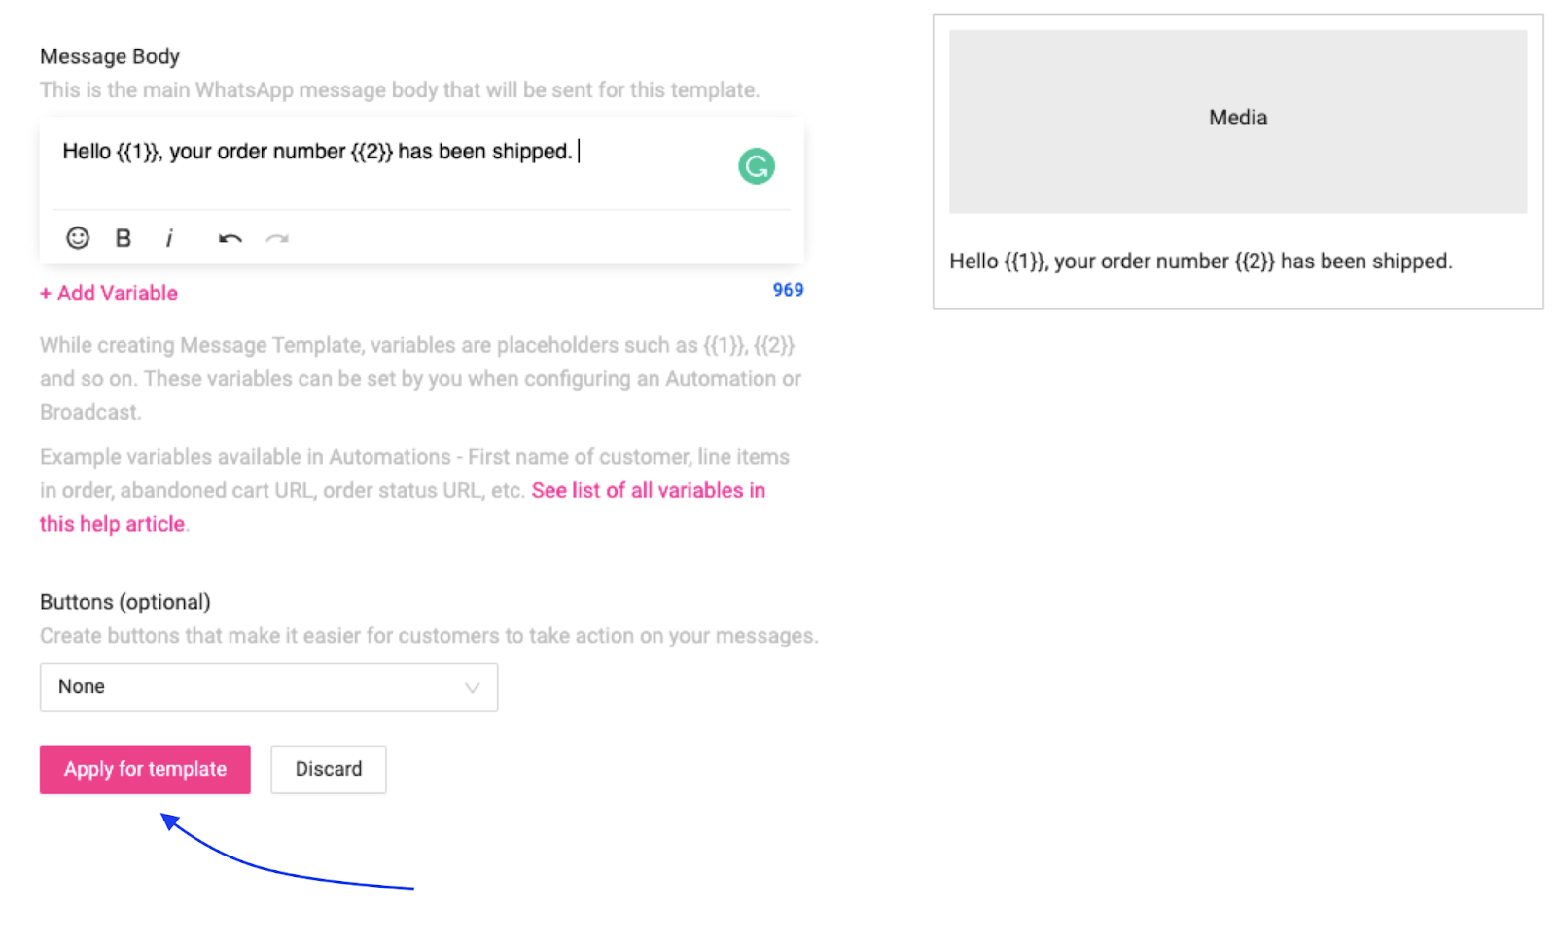Toggle bold formatting
The width and height of the screenshot is (1556, 943).
point(123,238)
